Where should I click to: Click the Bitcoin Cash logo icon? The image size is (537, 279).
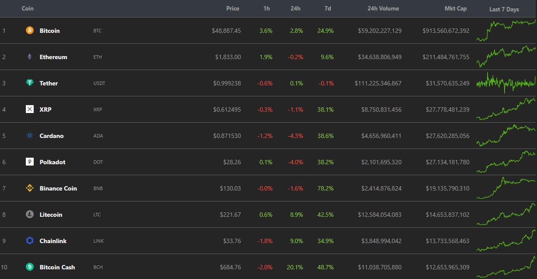30,267
